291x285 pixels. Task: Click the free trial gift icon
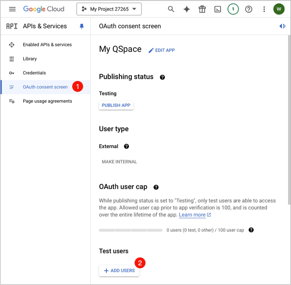(x=202, y=9)
